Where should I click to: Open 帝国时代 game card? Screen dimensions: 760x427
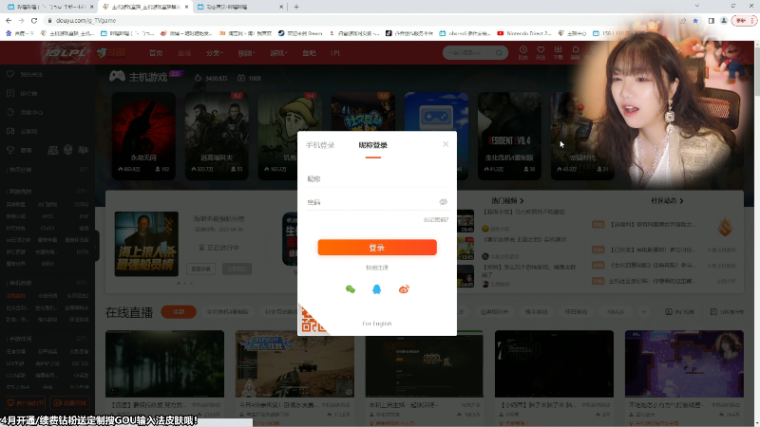[x=582, y=136]
